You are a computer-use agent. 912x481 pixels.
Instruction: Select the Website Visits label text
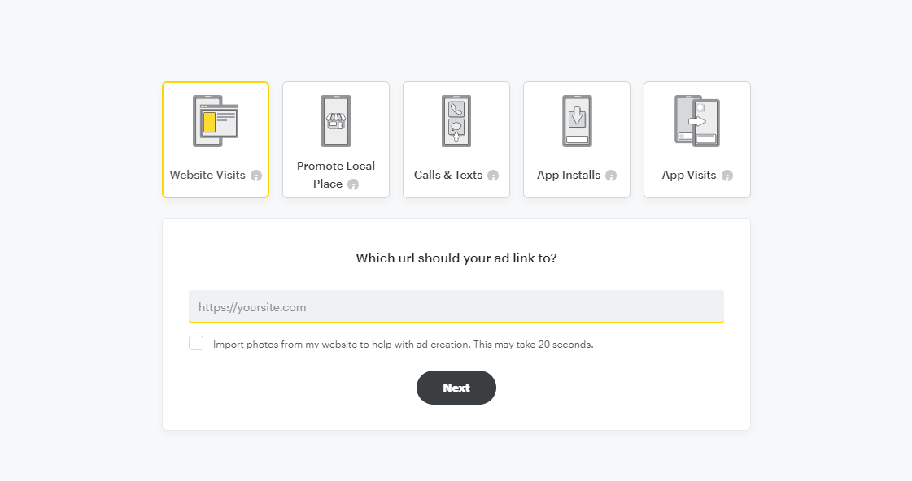click(x=207, y=175)
